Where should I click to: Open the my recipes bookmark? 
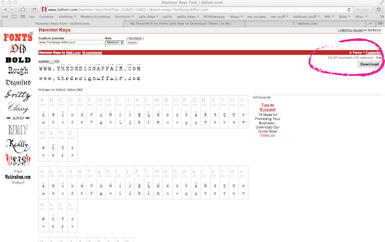pos(257,17)
